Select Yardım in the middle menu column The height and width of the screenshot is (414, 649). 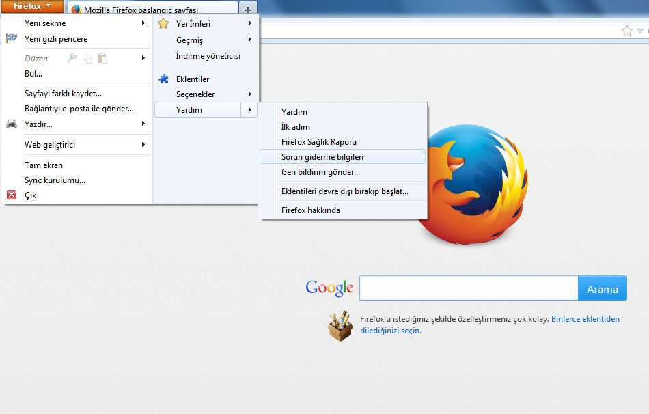tap(206, 110)
